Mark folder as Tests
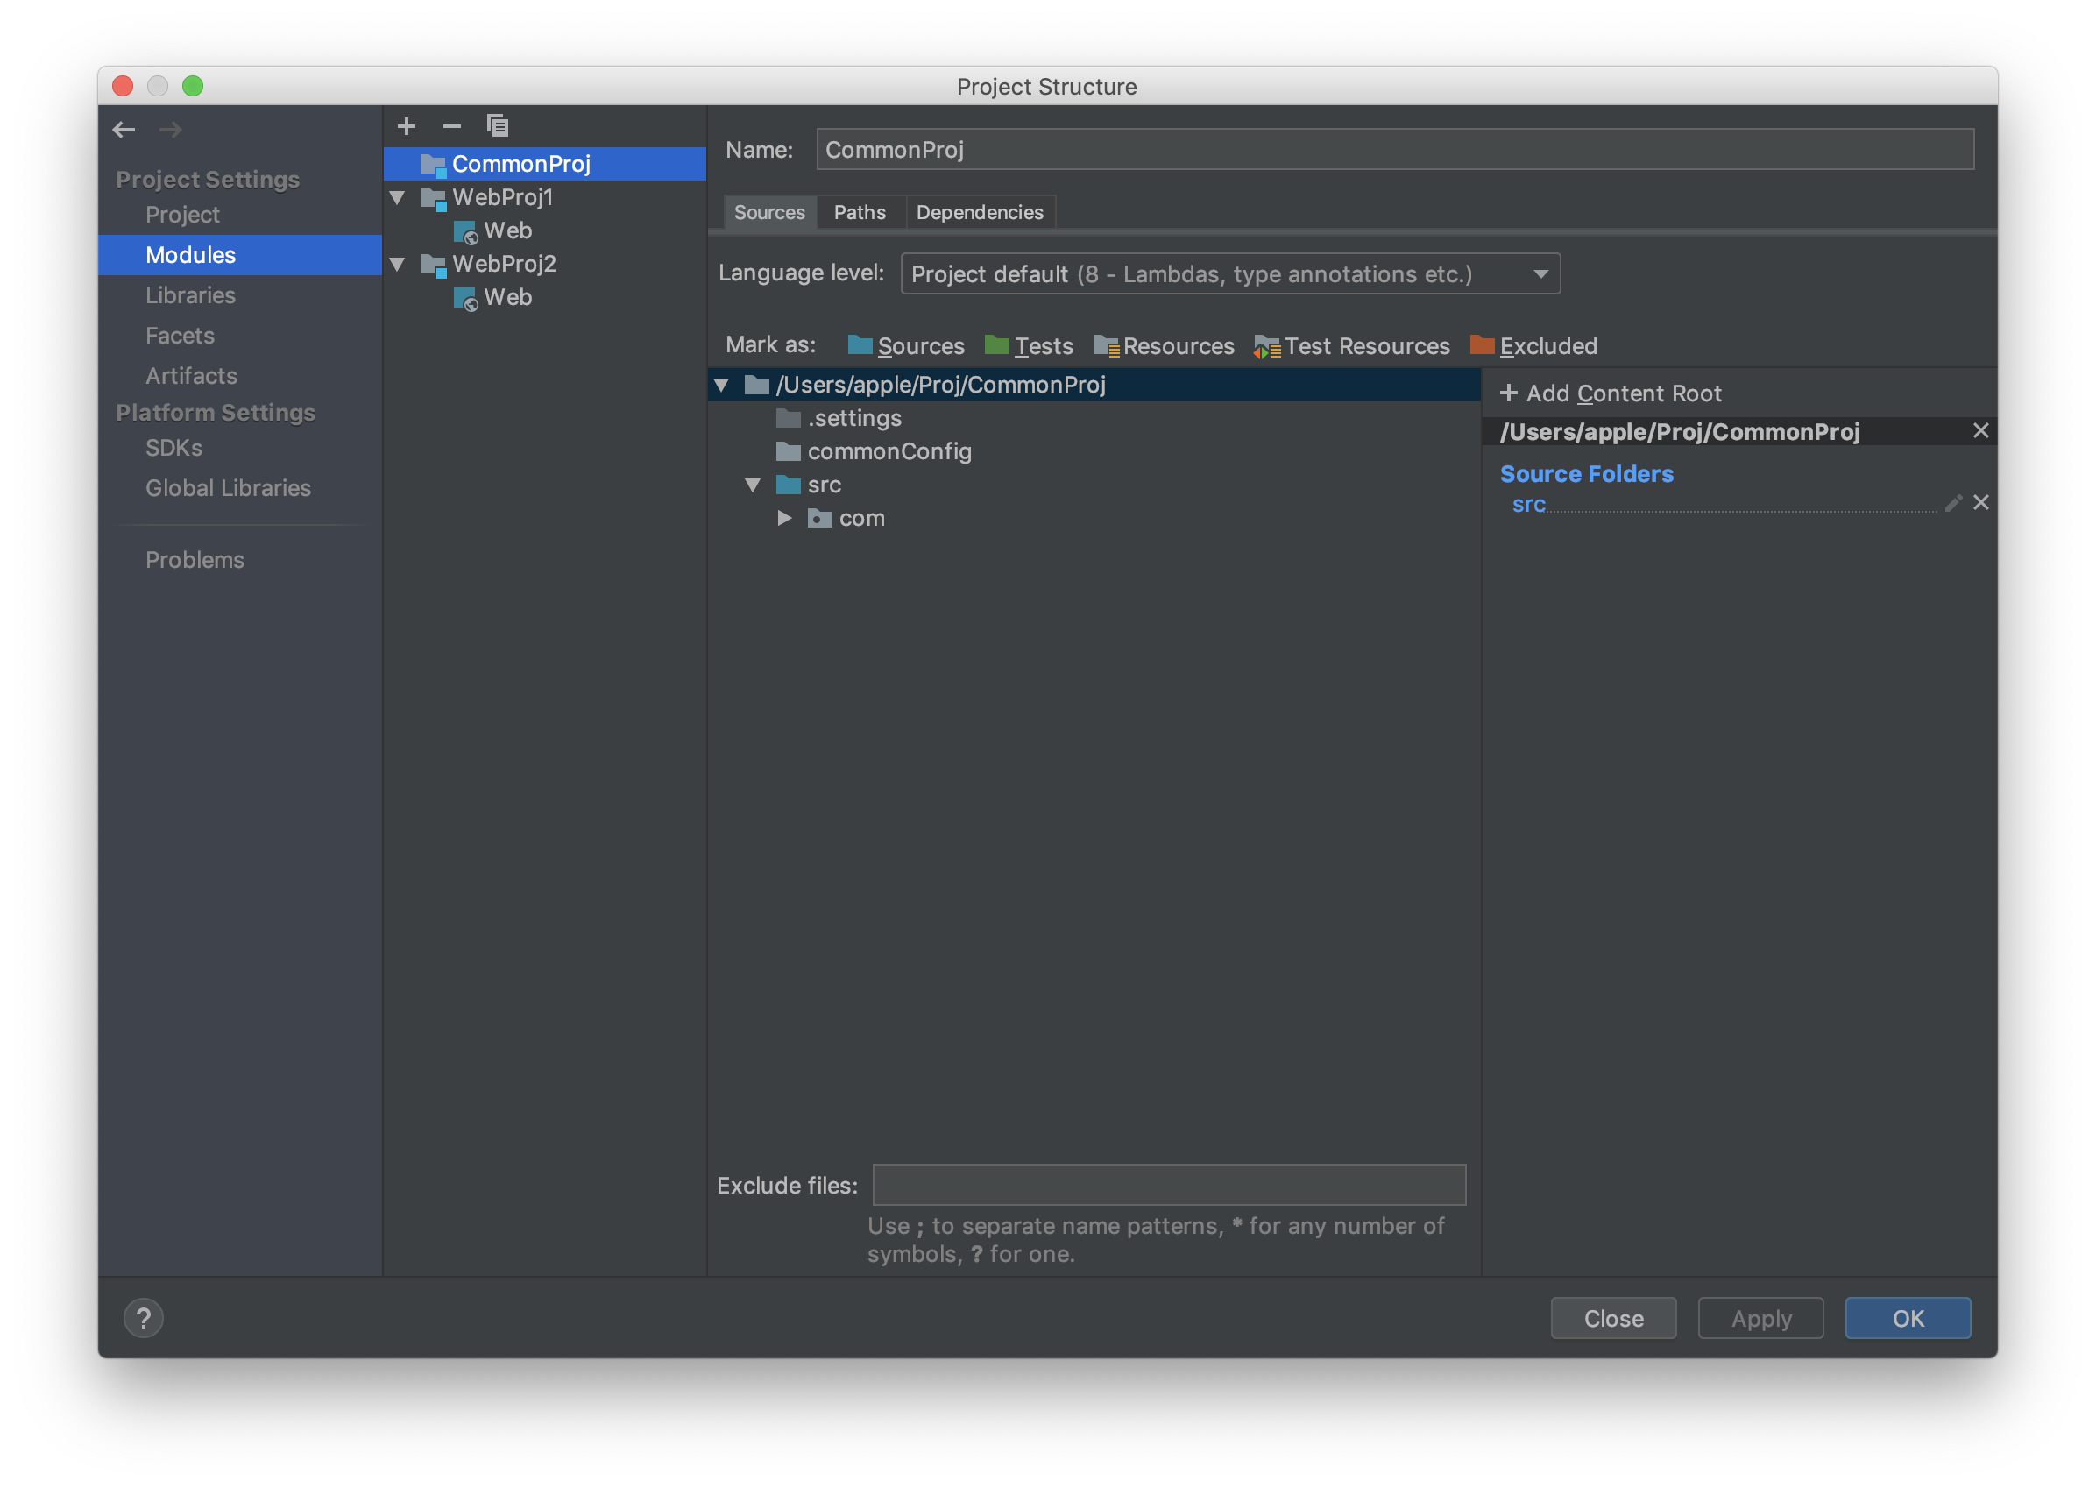Image resolution: width=2096 pixels, height=1488 pixels. (1029, 345)
